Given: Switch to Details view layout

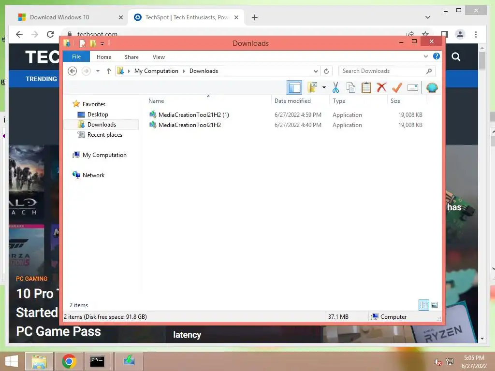Looking at the screenshot, I should tap(424, 305).
